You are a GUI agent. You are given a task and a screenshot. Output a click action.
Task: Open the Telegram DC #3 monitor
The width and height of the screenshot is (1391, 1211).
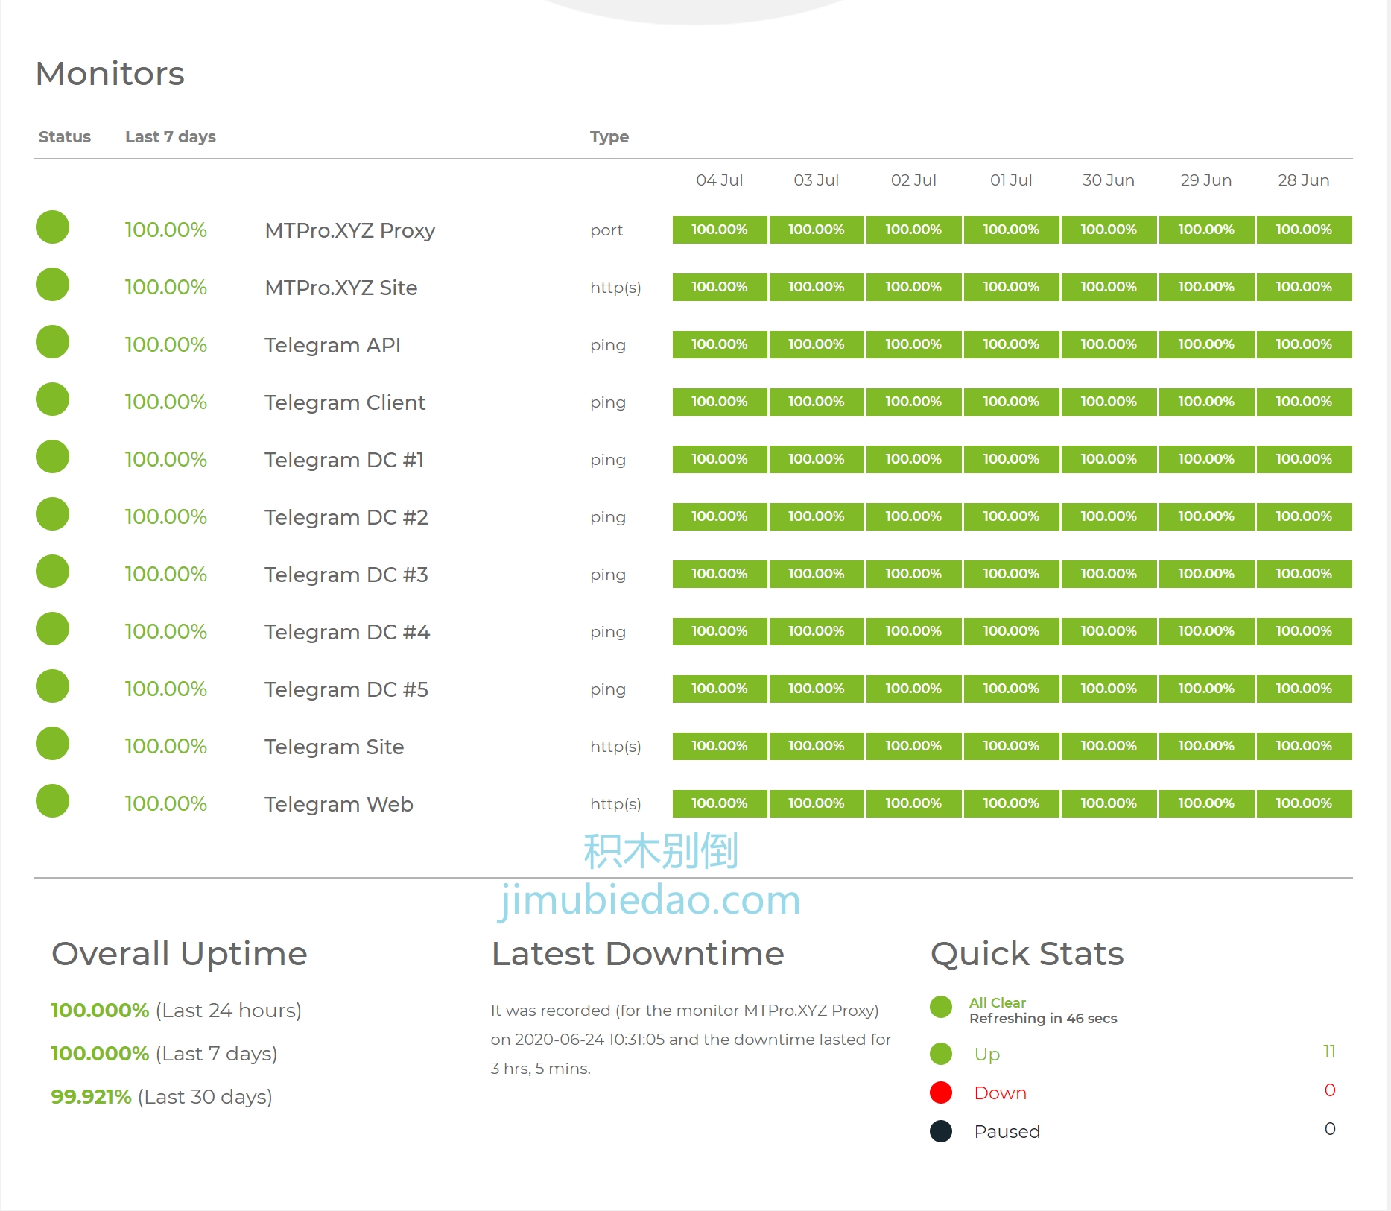click(346, 575)
